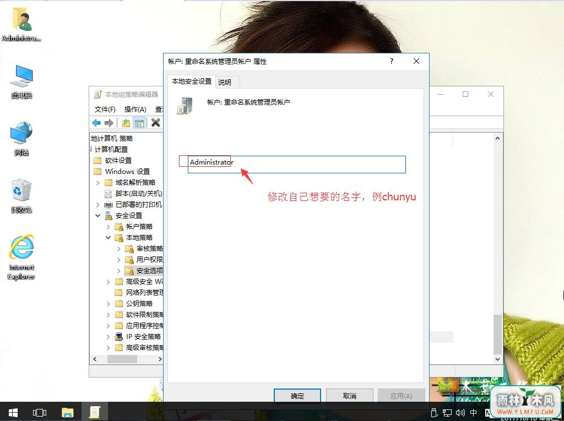This screenshot has width=564, height=421.
Task: Maximize the 本地组策略编辑器 window
Action: point(465,94)
